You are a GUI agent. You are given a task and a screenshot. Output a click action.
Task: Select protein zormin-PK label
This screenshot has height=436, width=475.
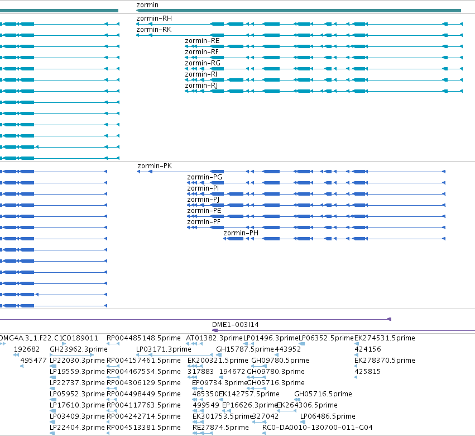tap(155, 166)
